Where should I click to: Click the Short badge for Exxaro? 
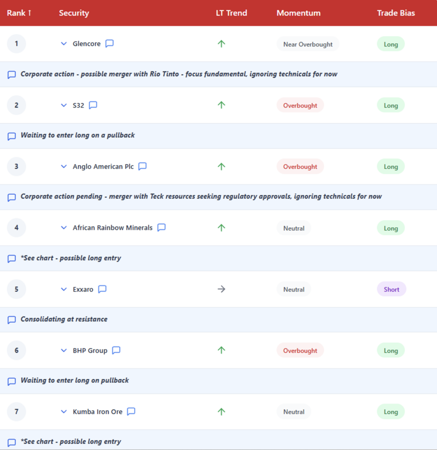(x=391, y=289)
